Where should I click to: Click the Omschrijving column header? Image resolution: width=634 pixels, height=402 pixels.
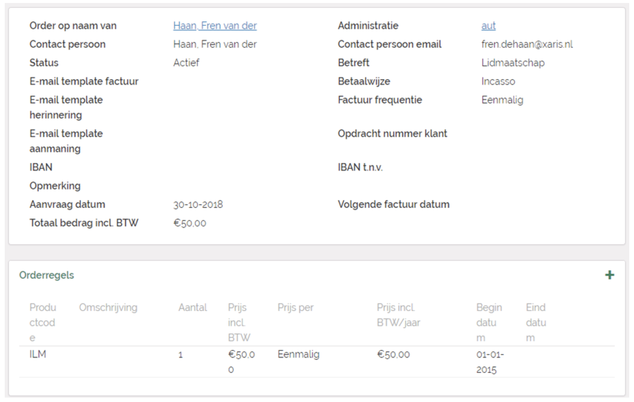(x=108, y=307)
